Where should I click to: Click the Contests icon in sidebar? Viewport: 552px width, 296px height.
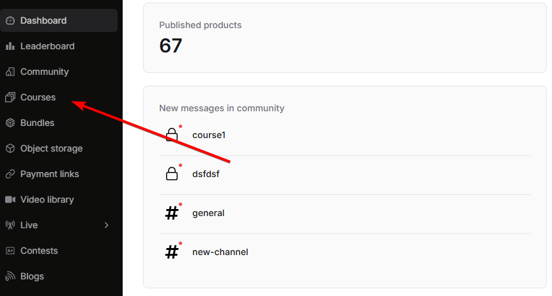[10, 251]
